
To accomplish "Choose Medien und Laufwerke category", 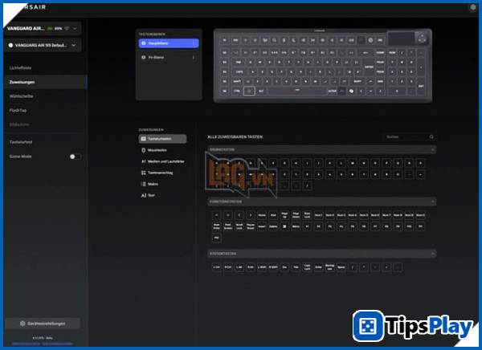I will [x=162, y=161].
